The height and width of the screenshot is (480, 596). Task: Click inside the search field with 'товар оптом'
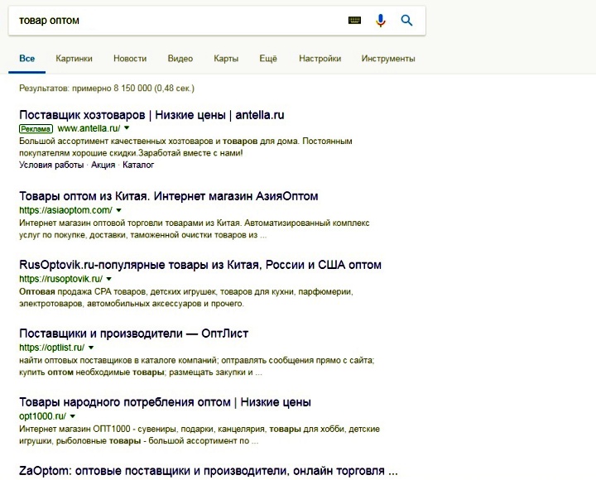pyautogui.click(x=166, y=20)
